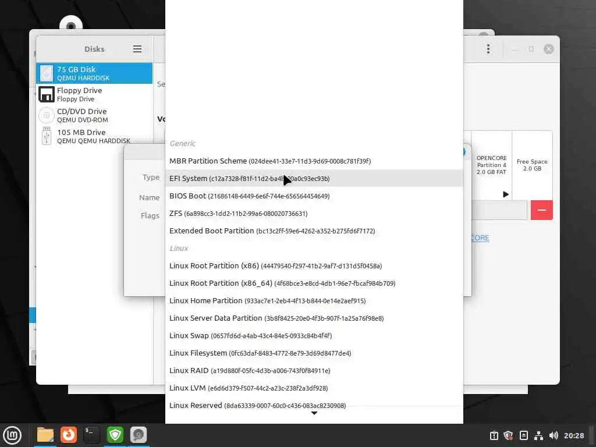Viewport: 596px width, 447px height.
Task: Pick Linux Home Partition type
Action: pyautogui.click(x=314, y=301)
